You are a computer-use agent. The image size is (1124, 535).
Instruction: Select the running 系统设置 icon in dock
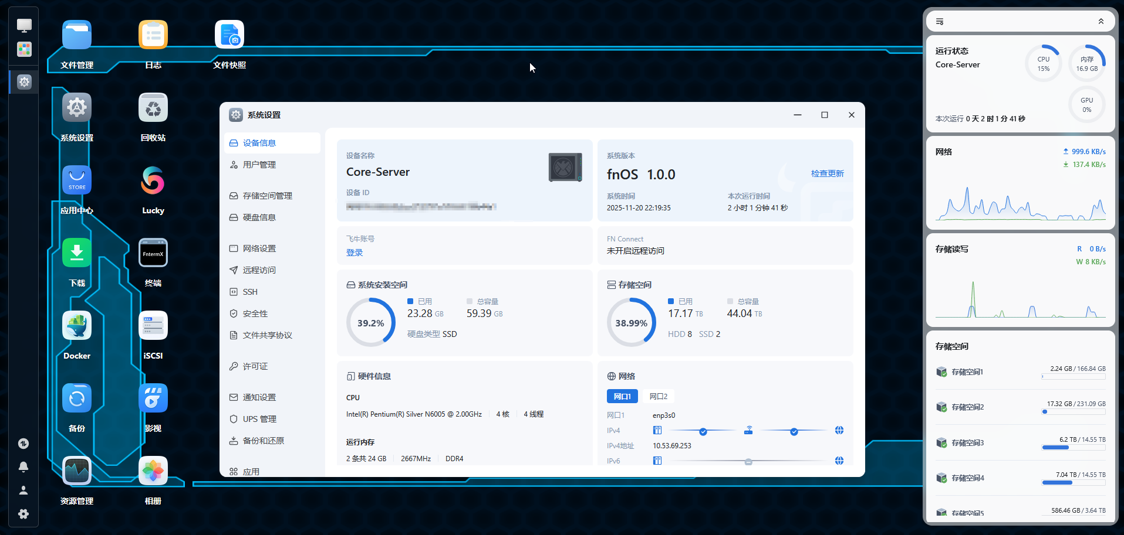coord(24,82)
